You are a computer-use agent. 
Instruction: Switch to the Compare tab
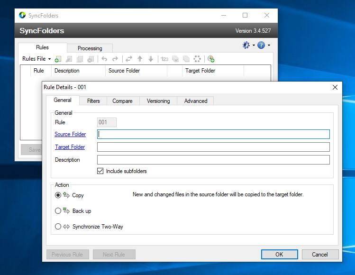pyautogui.click(x=122, y=101)
